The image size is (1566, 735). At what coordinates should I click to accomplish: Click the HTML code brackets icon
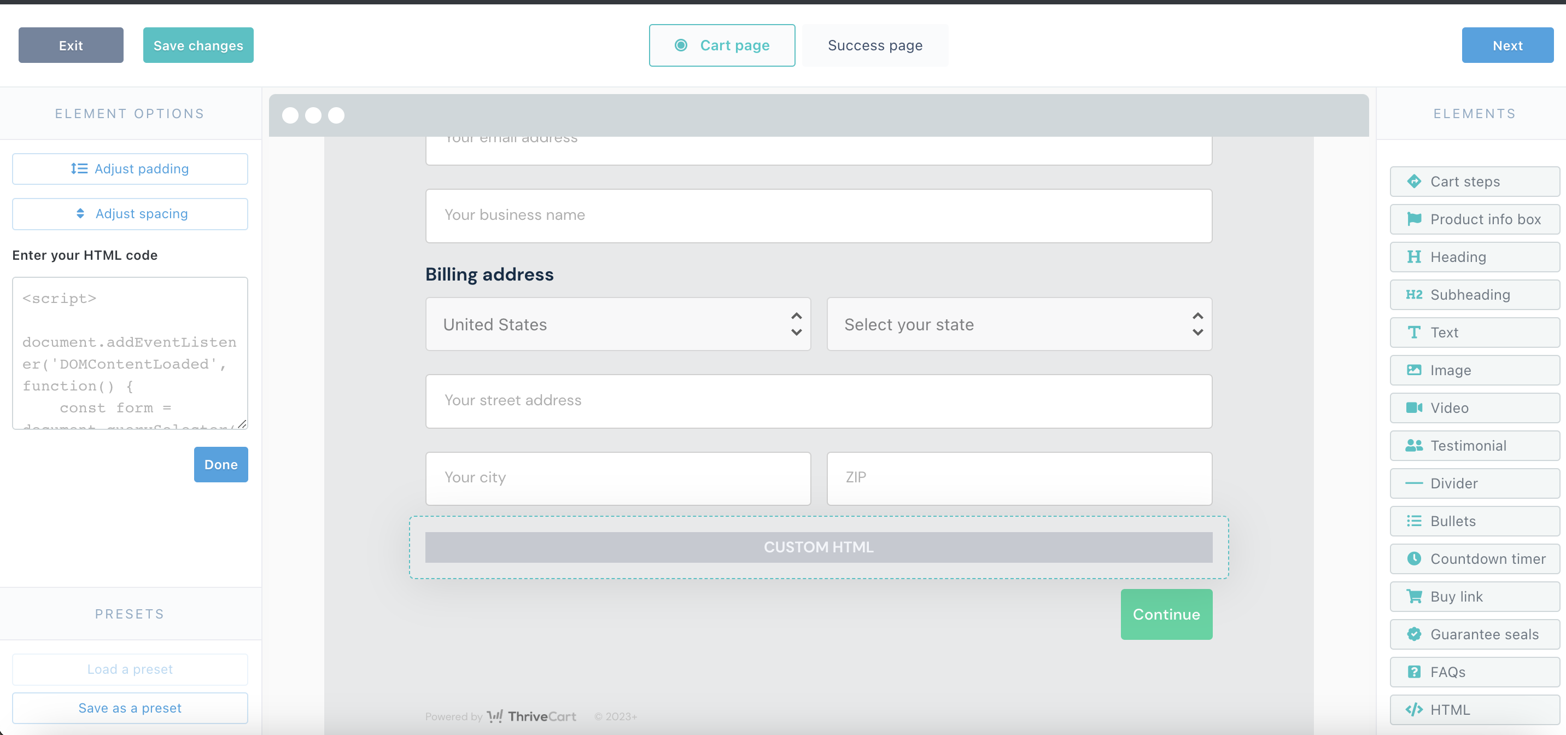click(1414, 709)
